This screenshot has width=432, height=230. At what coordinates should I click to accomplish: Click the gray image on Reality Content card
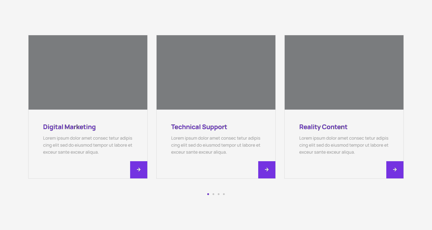[x=344, y=73]
